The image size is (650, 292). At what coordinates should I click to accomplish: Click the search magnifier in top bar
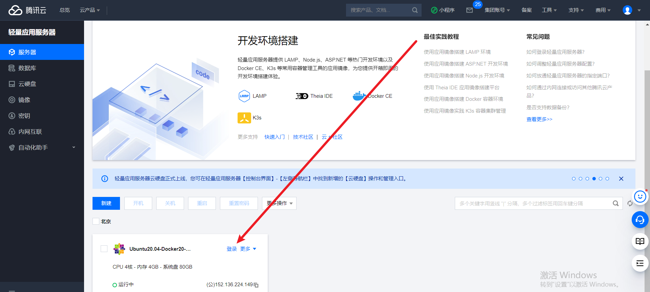tap(415, 10)
